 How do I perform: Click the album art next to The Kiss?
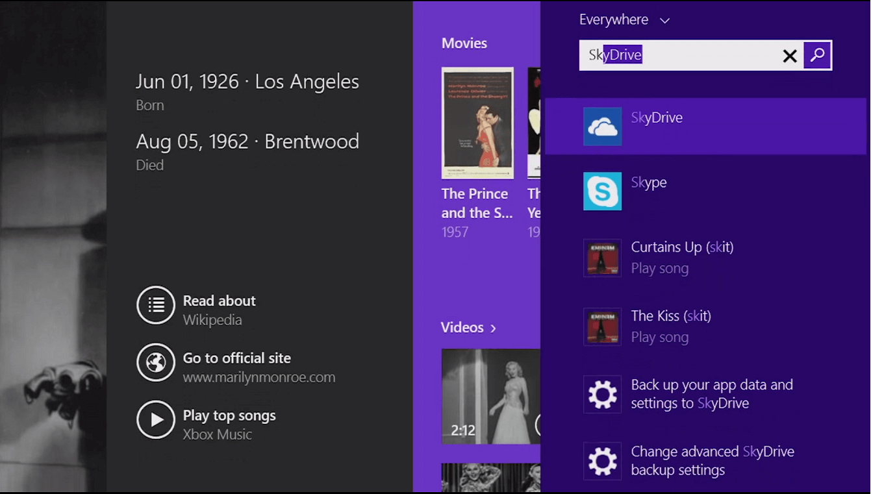[602, 327]
